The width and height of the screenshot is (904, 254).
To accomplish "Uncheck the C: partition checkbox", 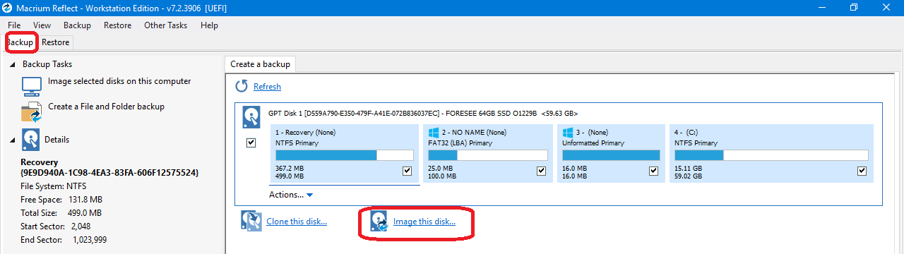I will point(862,171).
